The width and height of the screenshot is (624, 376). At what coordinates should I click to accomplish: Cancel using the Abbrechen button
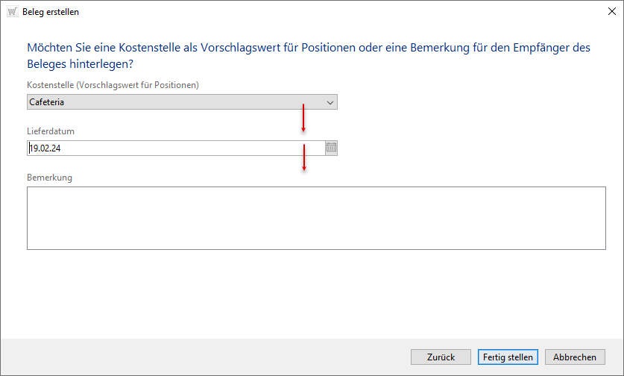click(575, 357)
